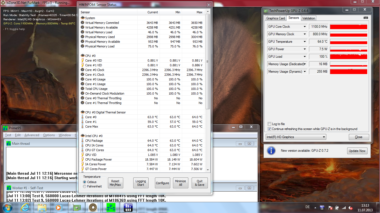Open the Action Center flag in the tray
Image resolution: width=380 pixels, height=213 pixels.
330,207
